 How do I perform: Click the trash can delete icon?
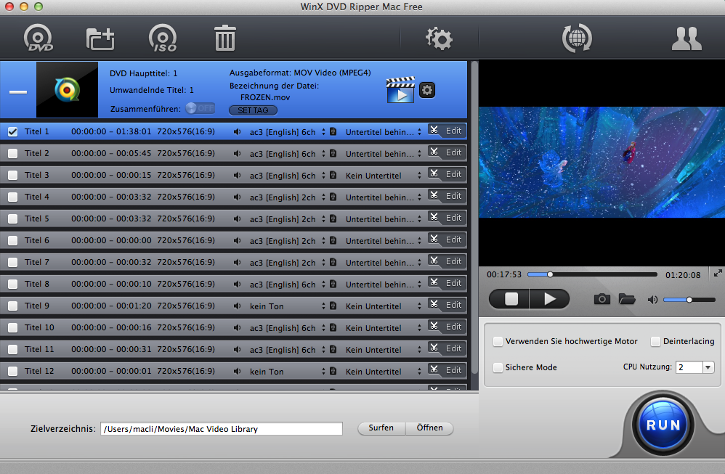[224, 38]
